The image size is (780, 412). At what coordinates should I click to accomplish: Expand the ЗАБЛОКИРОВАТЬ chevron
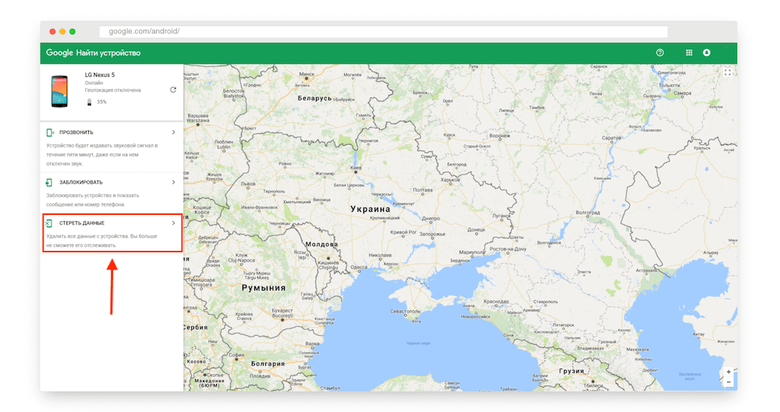pyautogui.click(x=174, y=182)
